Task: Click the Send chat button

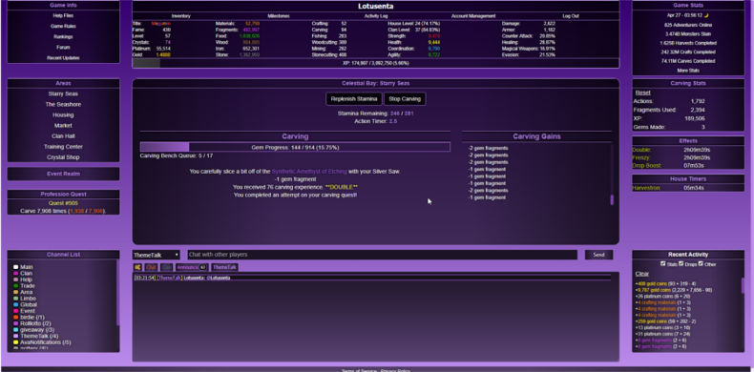Action: tap(598, 255)
